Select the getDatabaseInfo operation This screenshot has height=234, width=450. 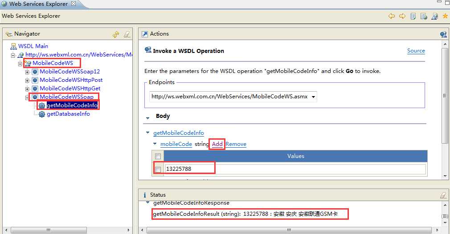click(x=68, y=114)
